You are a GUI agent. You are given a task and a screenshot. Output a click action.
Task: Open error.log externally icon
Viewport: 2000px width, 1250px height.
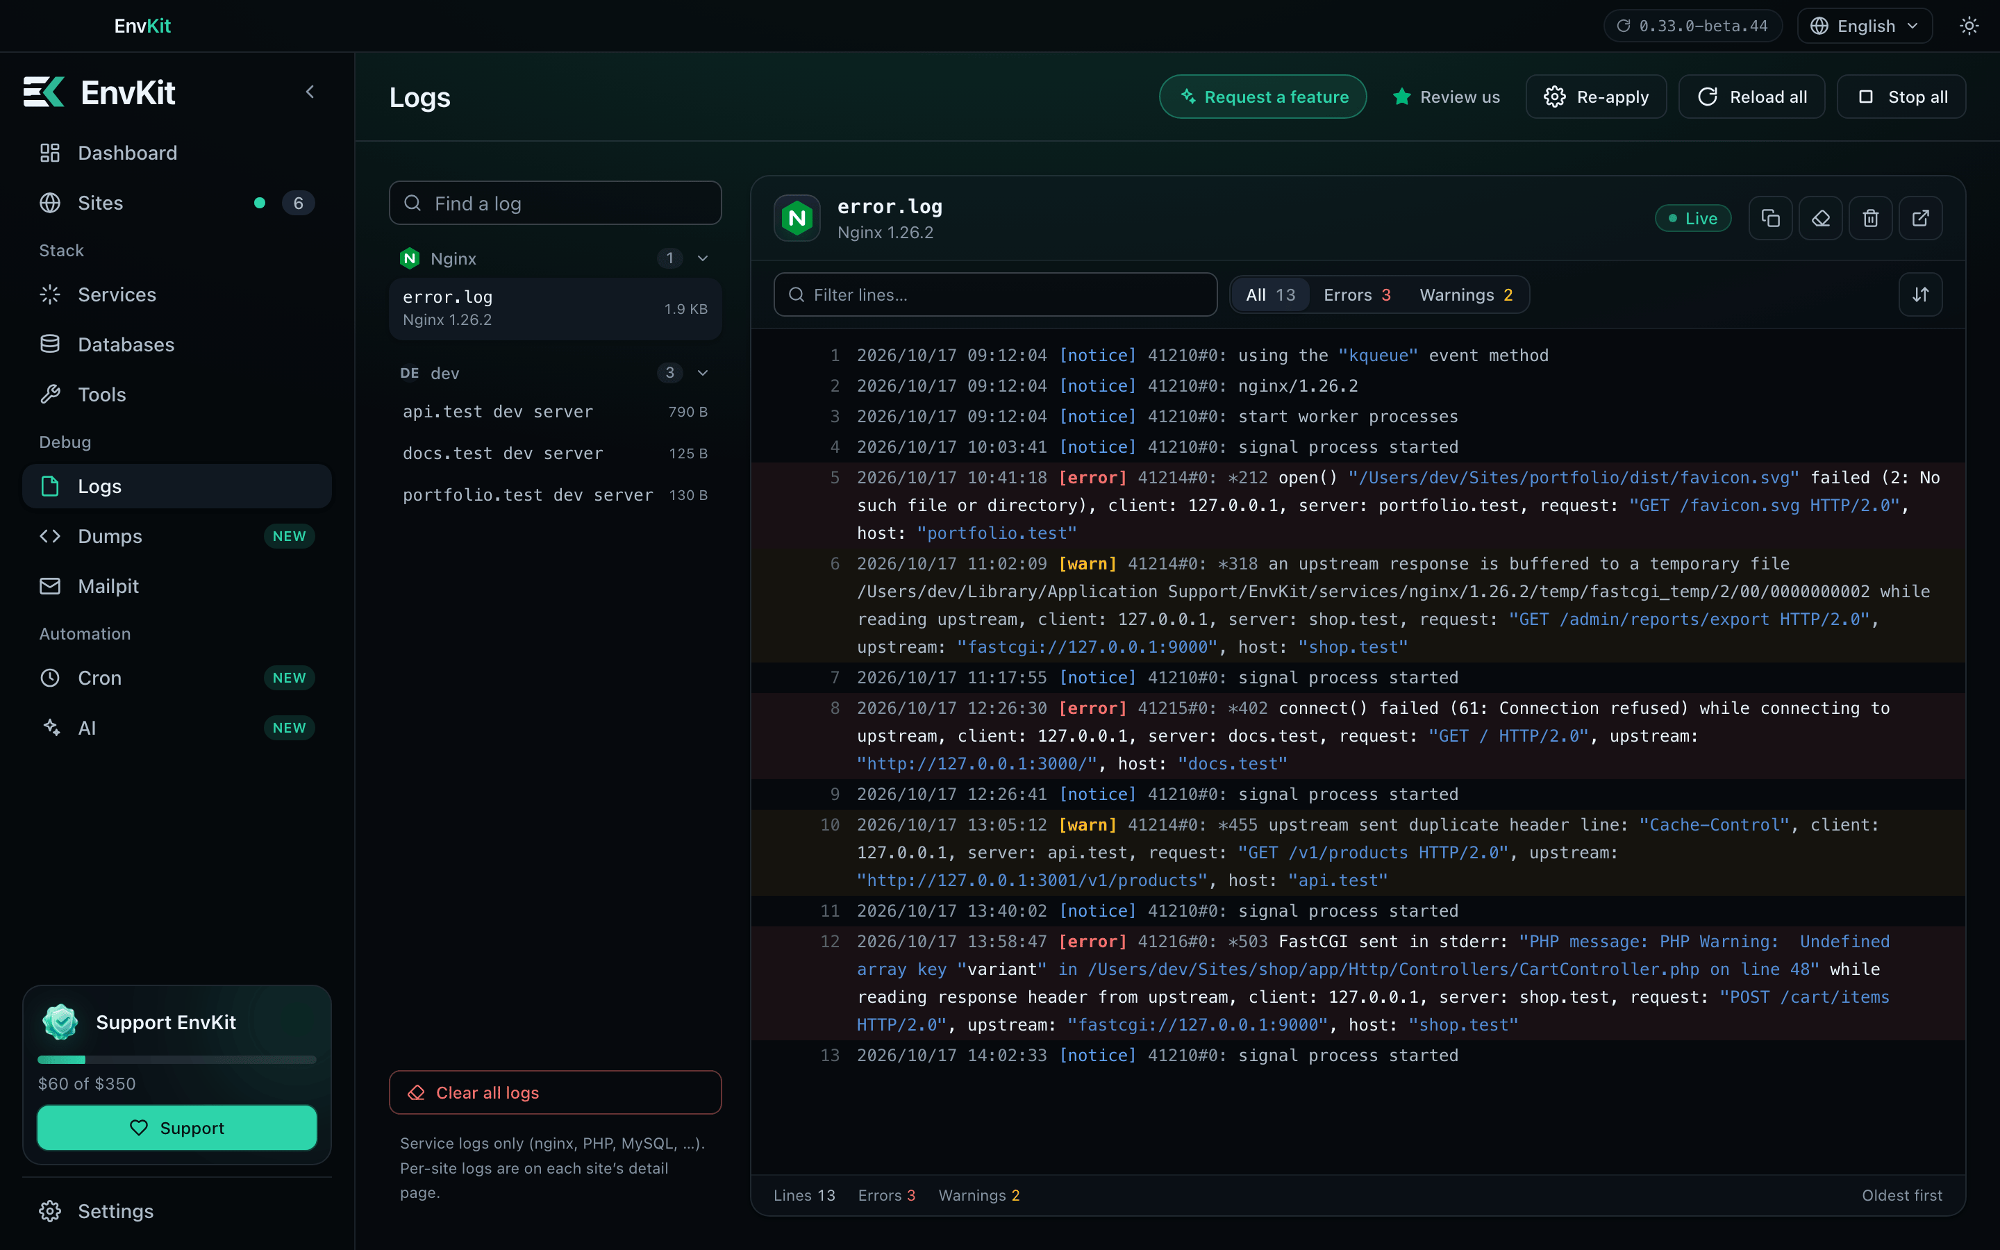[1921, 218]
